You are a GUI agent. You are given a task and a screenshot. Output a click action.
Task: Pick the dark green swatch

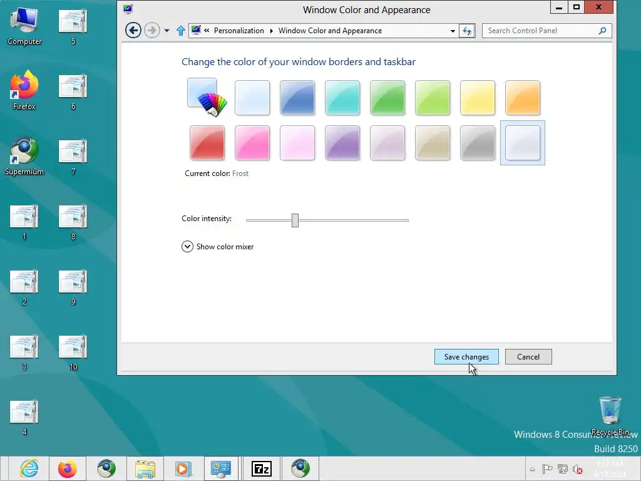pos(387,98)
